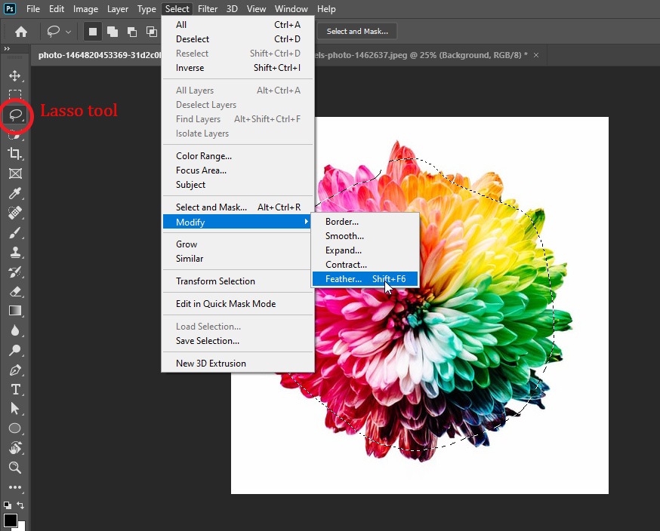
Task: Click the Photoshop Ps logo
Action: (10, 8)
